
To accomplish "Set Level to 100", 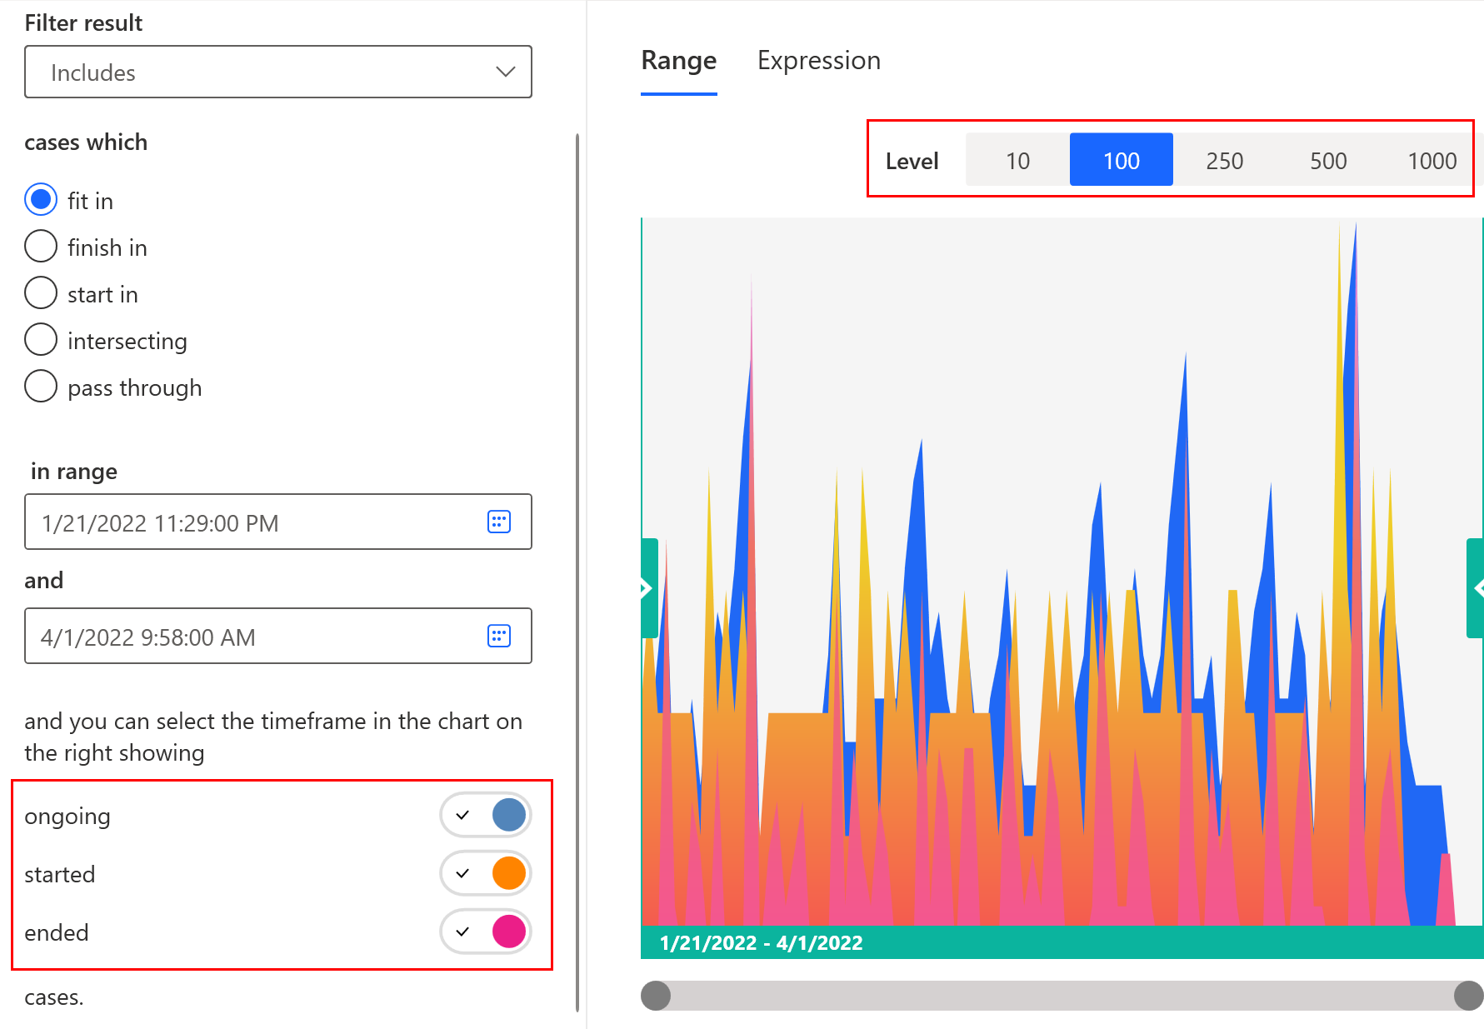I will (x=1122, y=160).
